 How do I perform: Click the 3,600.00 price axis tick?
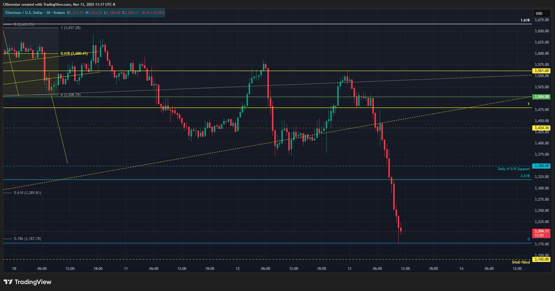click(x=542, y=54)
